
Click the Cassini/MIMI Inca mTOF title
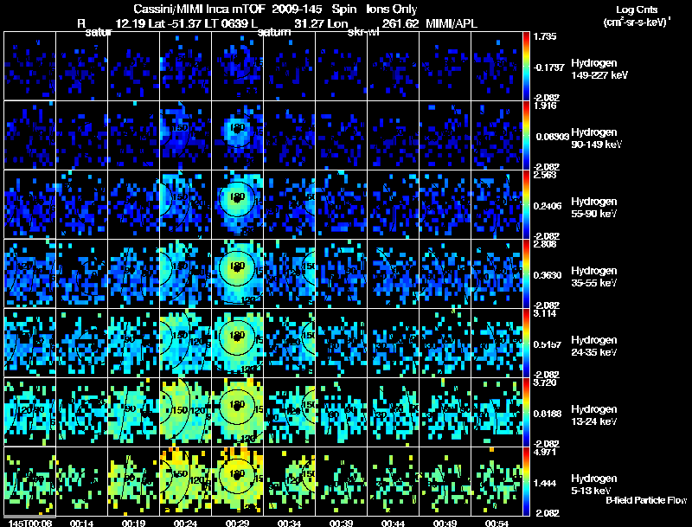click(x=199, y=9)
